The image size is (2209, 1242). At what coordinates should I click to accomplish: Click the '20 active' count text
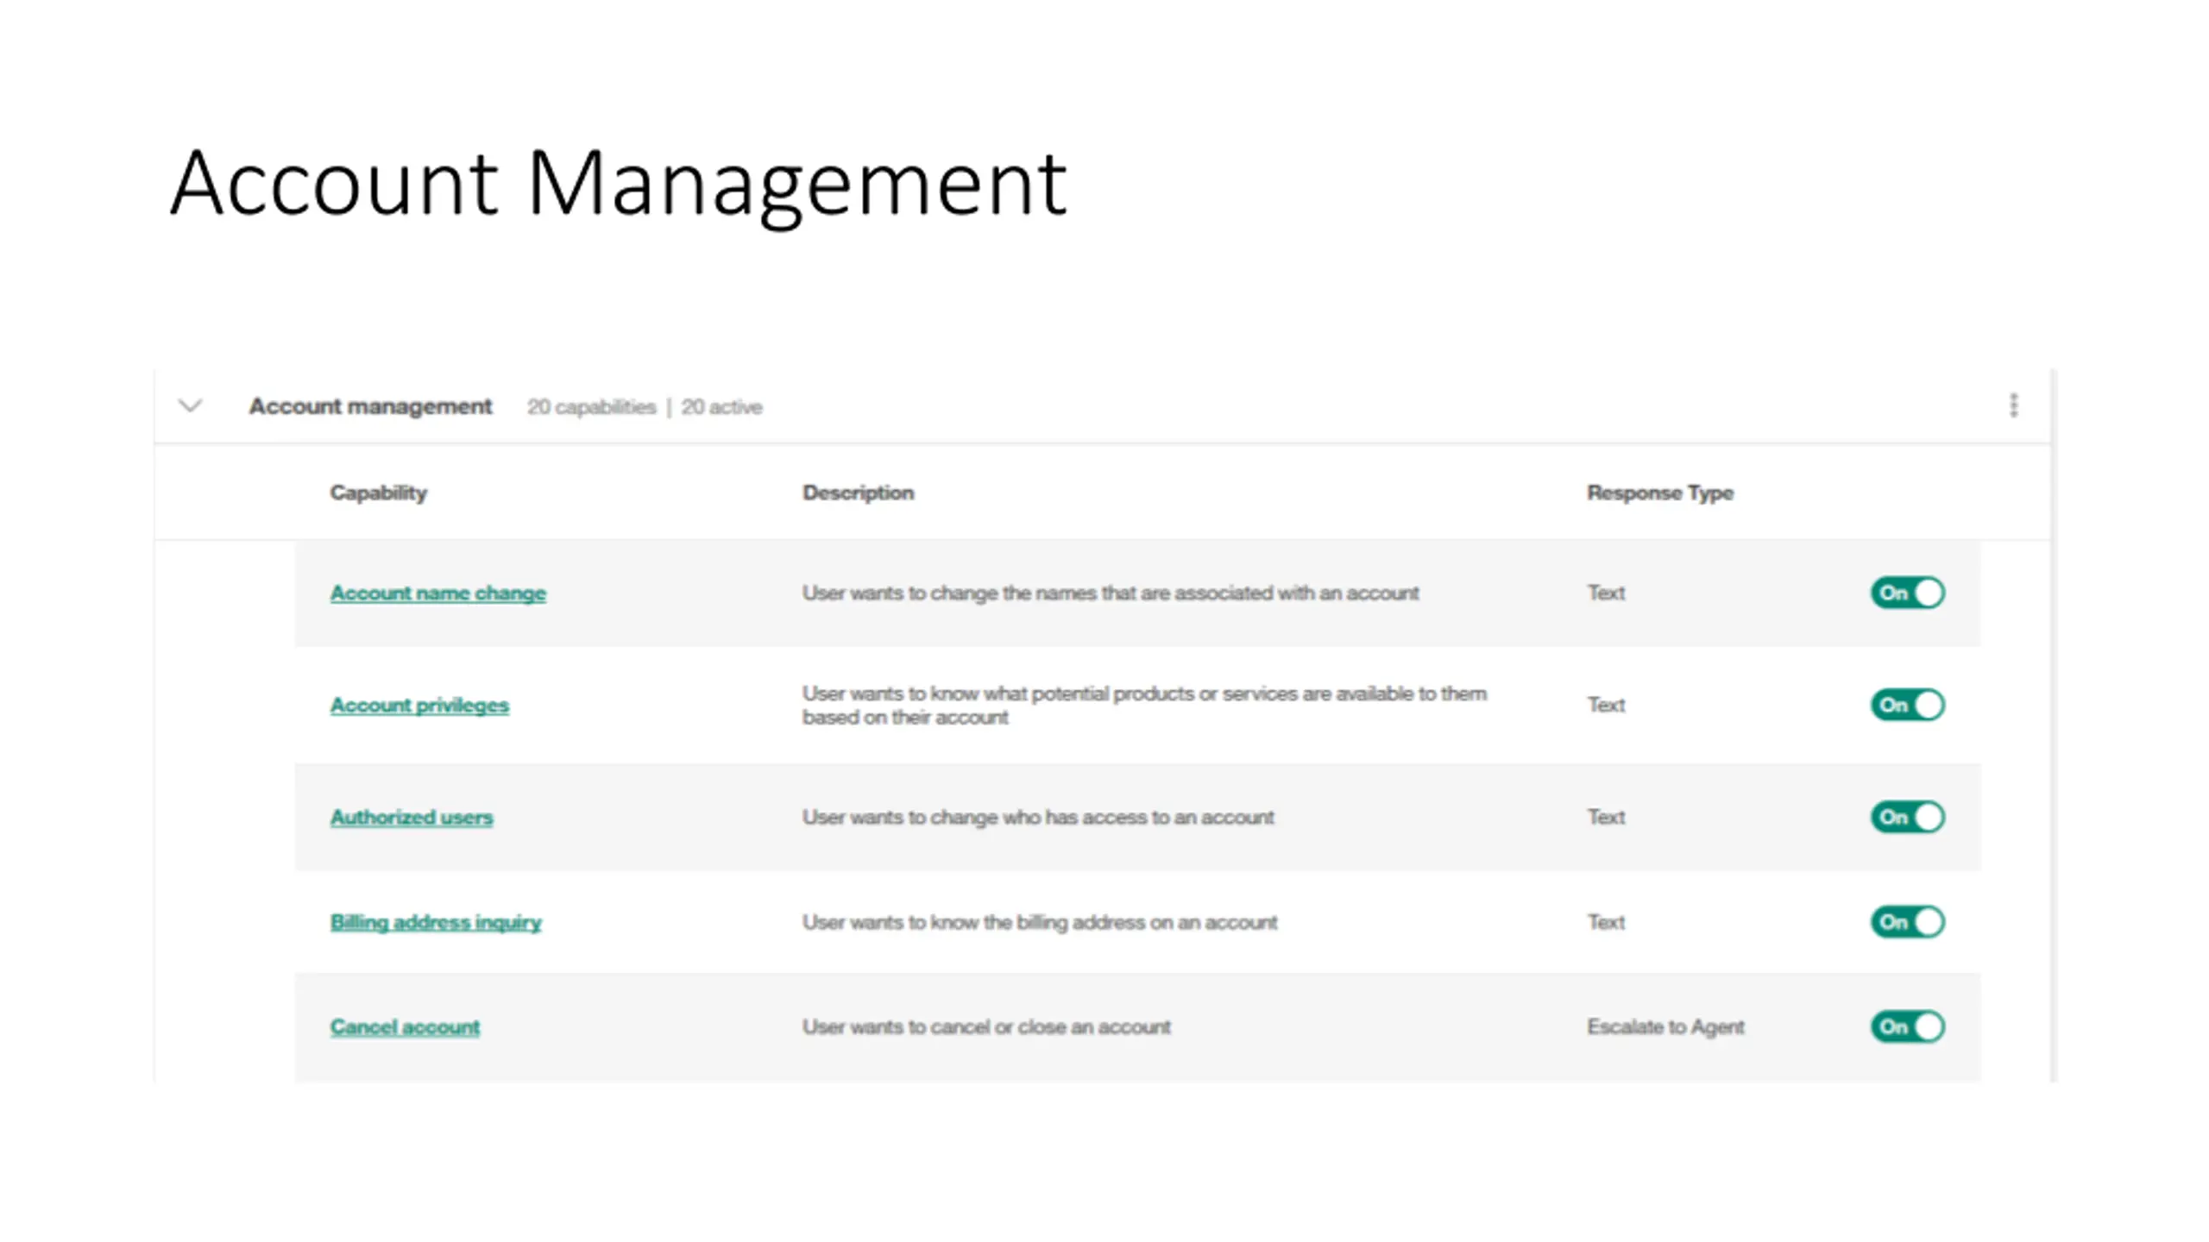[721, 407]
